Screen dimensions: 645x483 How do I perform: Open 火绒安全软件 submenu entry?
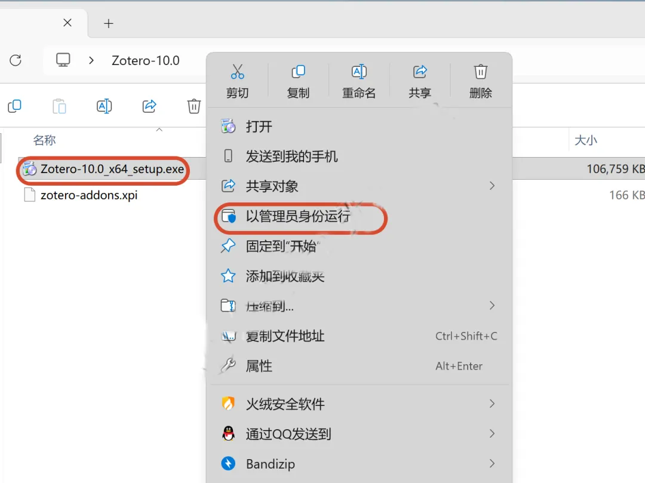click(x=360, y=404)
